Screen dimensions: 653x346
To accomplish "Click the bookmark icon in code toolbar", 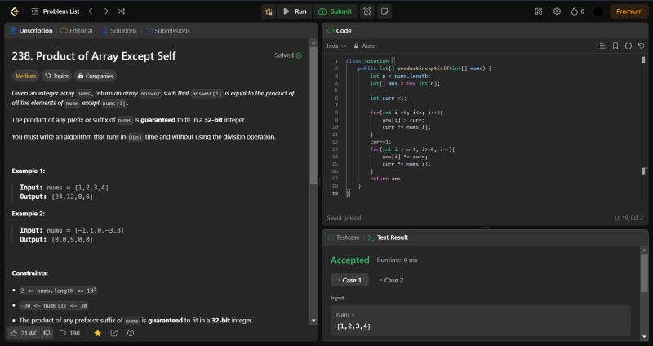I will [x=615, y=47].
